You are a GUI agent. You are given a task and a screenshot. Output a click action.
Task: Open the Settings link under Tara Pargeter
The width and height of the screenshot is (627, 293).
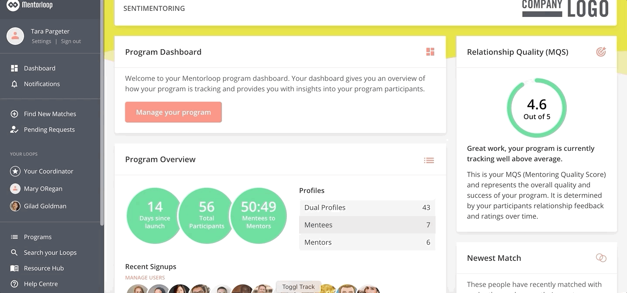point(41,41)
